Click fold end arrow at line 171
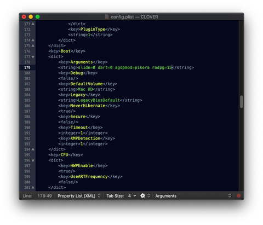This screenshot has width=263, height=225. coord(33,24)
